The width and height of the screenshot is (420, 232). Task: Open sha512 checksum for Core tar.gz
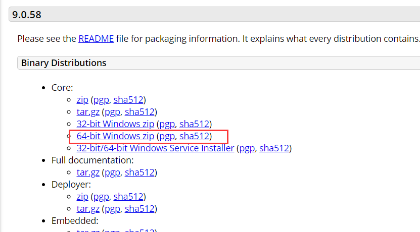point(141,112)
